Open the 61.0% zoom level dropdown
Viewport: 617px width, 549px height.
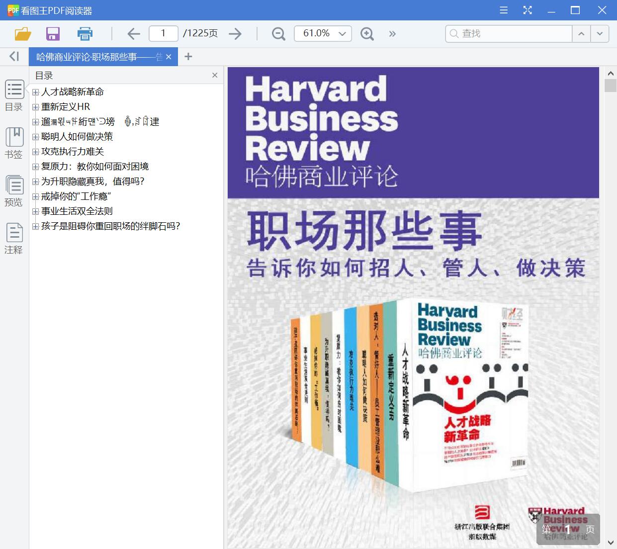coord(323,33)
